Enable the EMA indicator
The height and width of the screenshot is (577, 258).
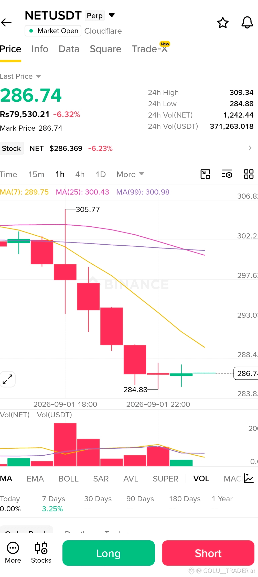tap(35, 479)
